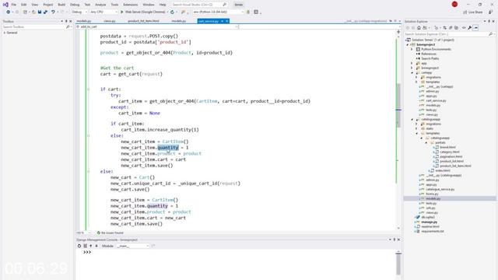This screenshot has width=498, height=280.
Task: Toggle auto-hide pin on Solution Explorer
Action: pyautogui.click(x=489, y=21)
